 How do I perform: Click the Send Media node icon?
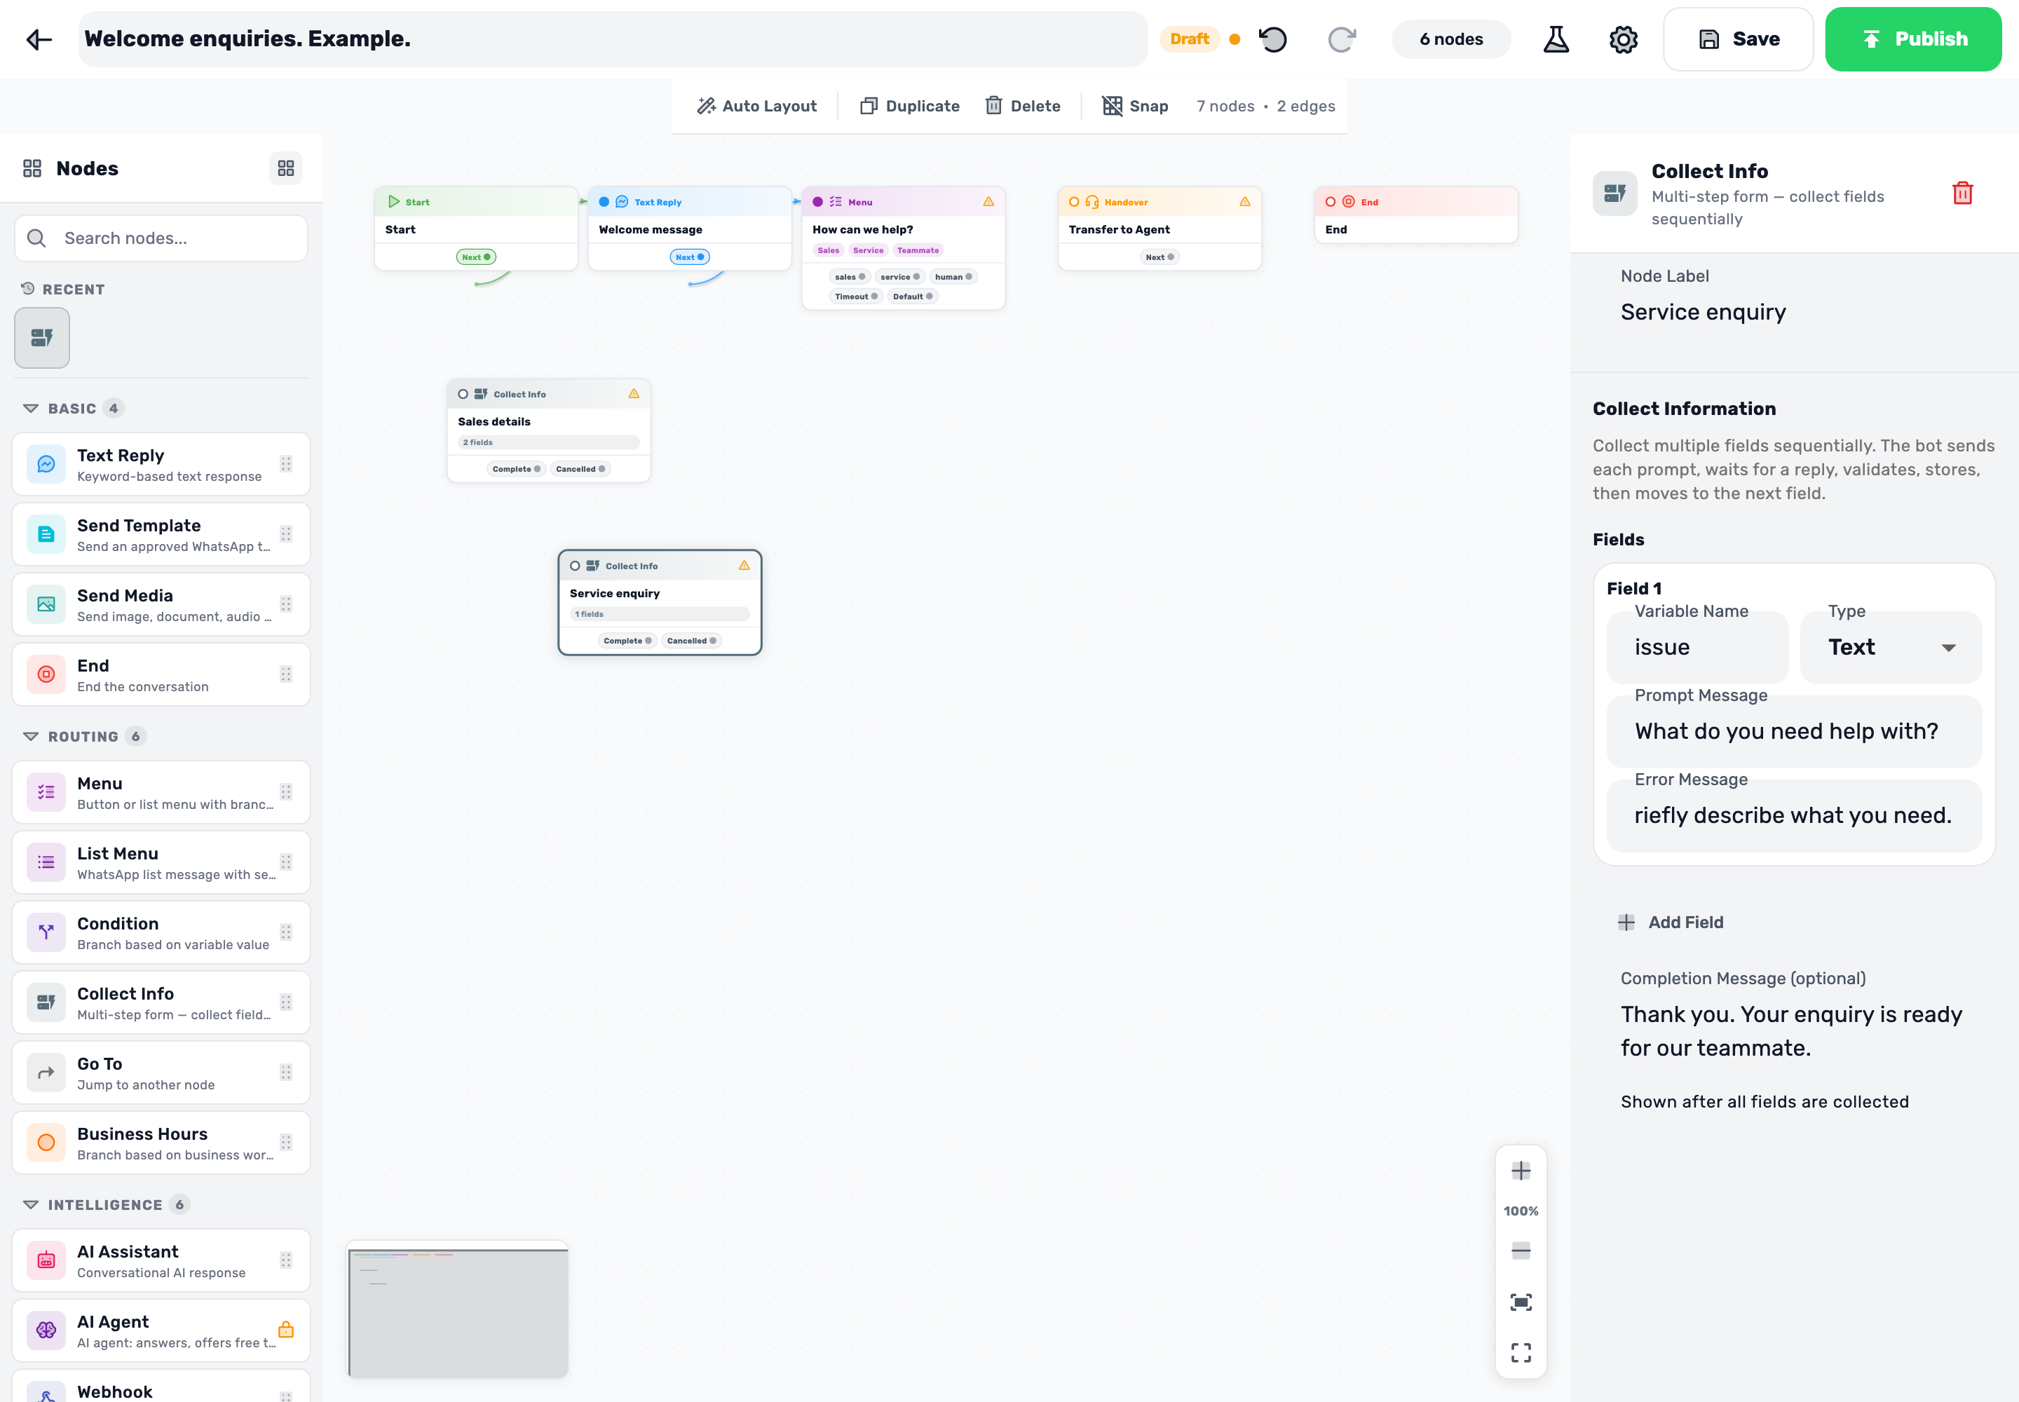pyautogui.click(x=46, y=604)
